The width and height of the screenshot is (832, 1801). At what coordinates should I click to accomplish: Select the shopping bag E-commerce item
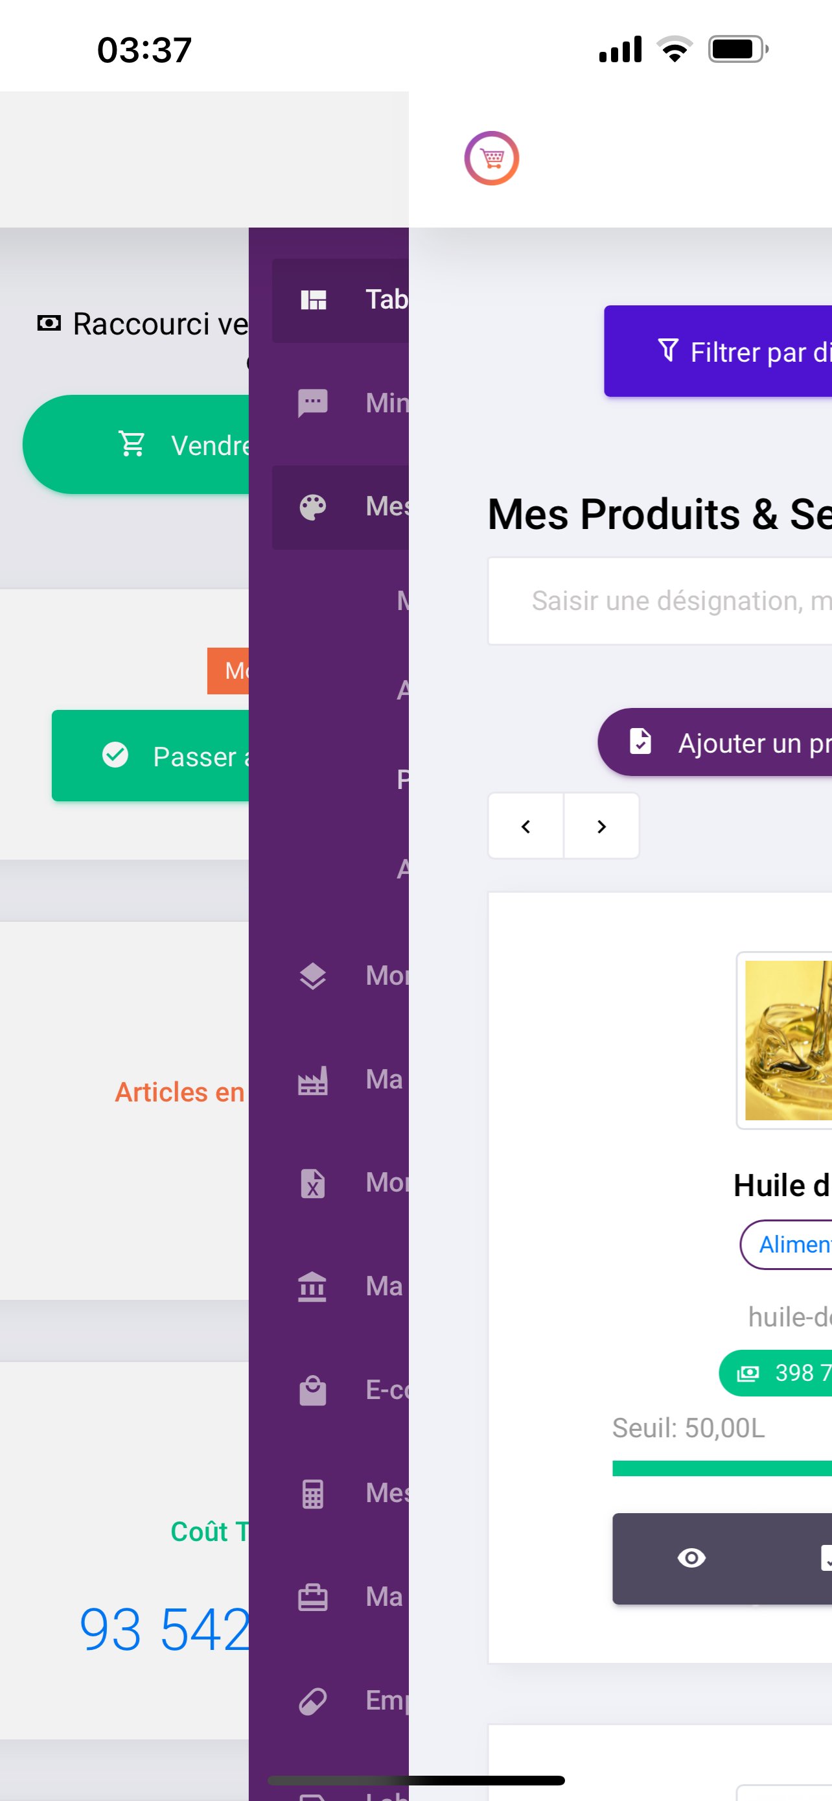pyautogui.click(x=340, y=1390)
